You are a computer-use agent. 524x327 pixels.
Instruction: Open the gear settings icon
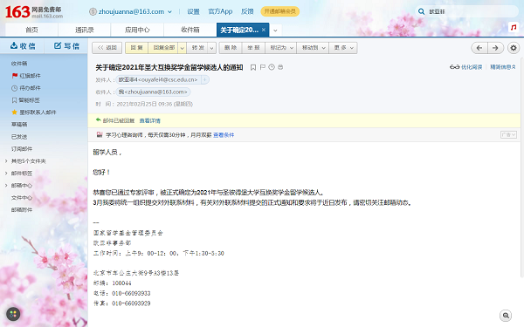[x=514, y=48]
